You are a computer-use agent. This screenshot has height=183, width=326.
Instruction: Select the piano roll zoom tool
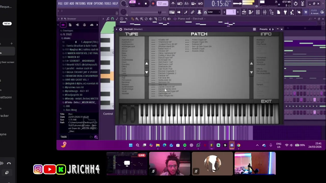pos(164,19)
